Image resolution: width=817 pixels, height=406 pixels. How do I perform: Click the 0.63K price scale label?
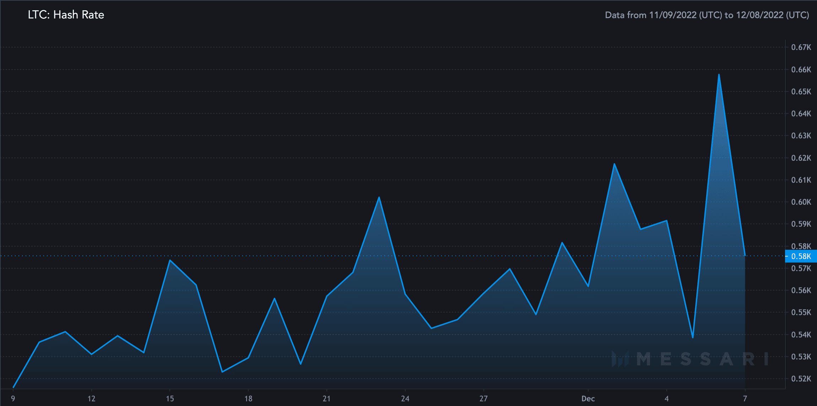click(x=801, y=136)
